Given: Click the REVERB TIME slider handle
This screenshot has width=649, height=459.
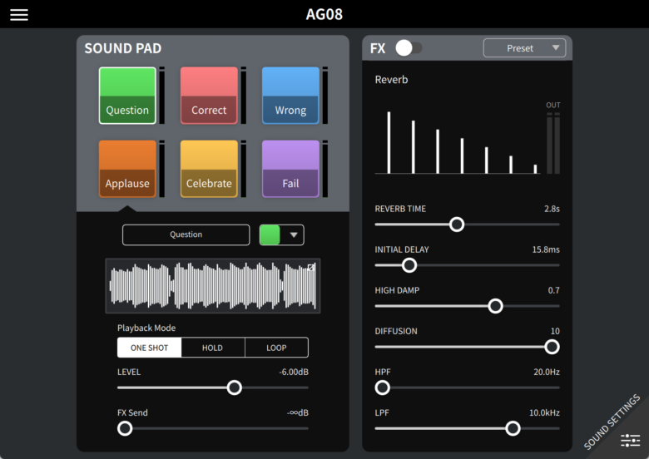Looking at the screenshot, I should pyautogui.click(x=457, y=224).
